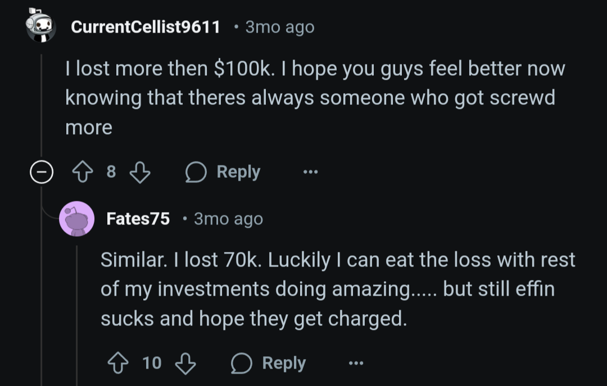Open more options for Fates75's reply

(355, 364)
